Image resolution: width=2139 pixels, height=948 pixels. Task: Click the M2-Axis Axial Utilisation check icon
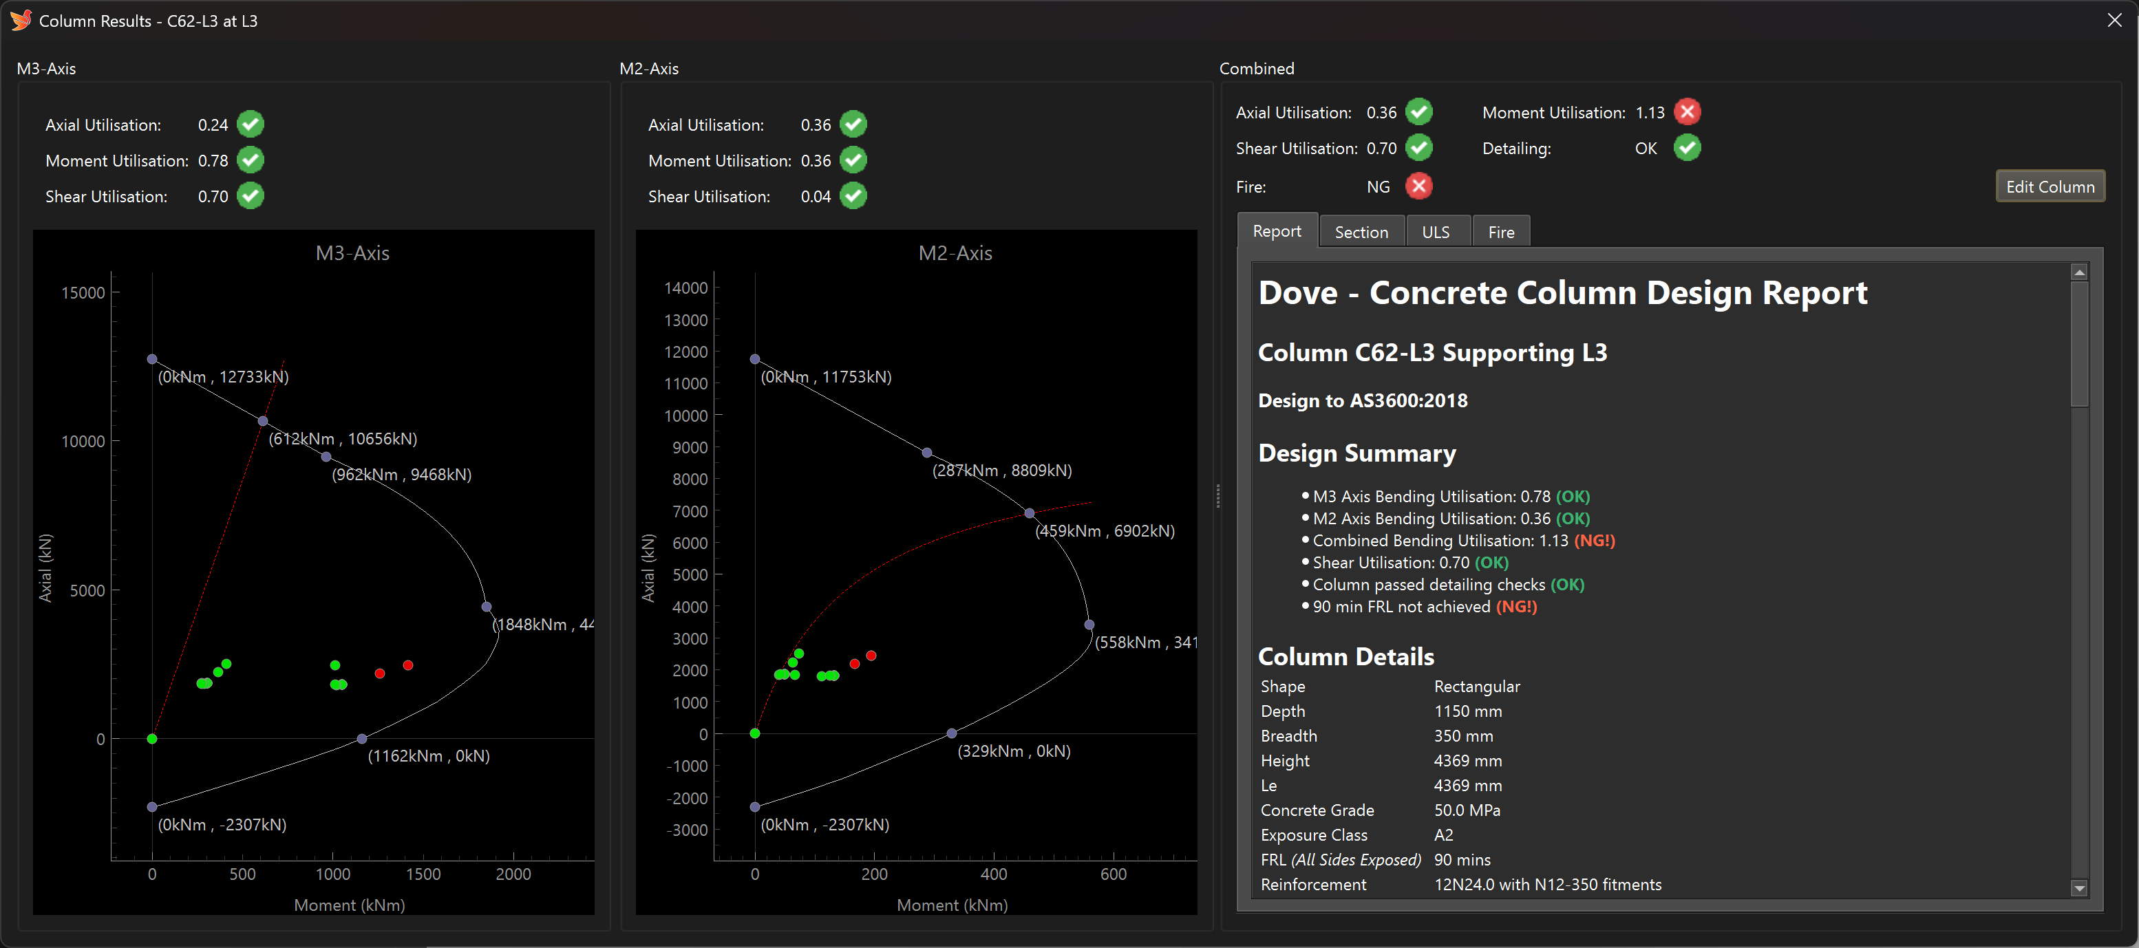tap(853, 125)
